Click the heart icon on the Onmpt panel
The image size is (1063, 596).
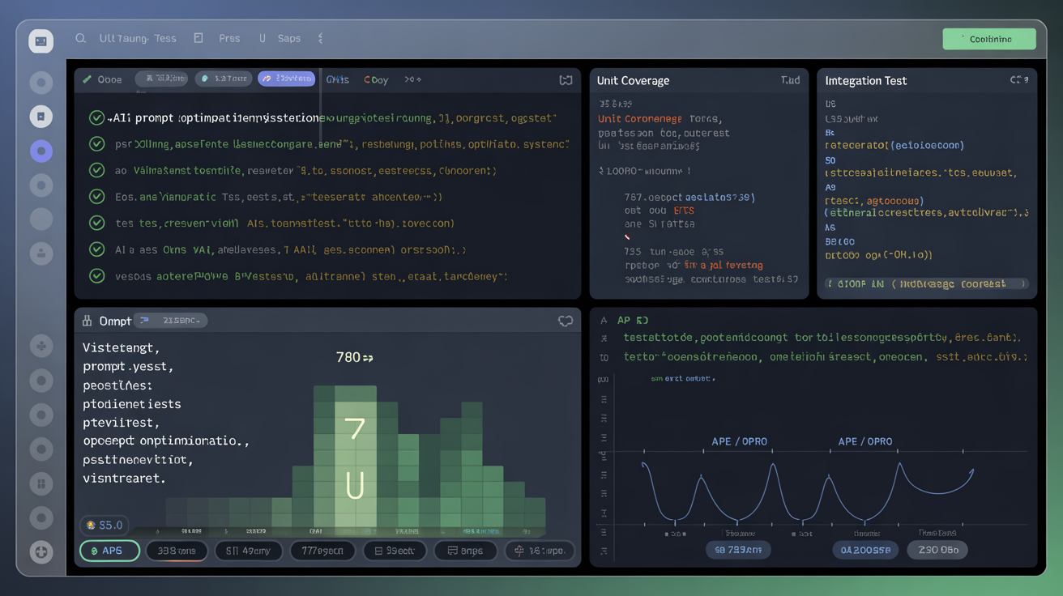click(x=565, y=321)
